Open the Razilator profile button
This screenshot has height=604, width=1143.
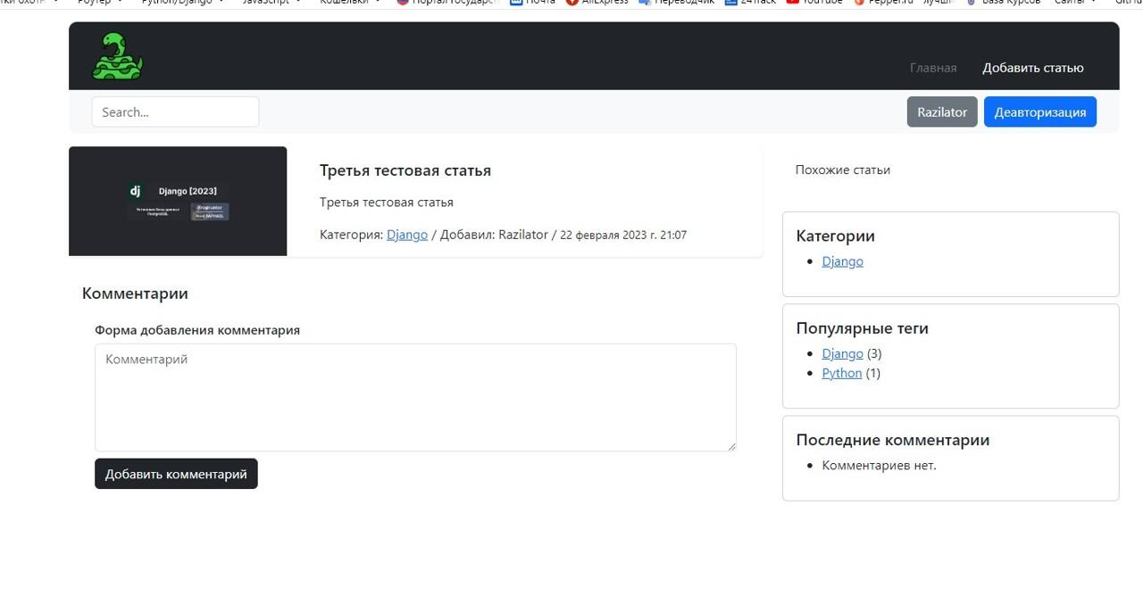click(942, 112)
